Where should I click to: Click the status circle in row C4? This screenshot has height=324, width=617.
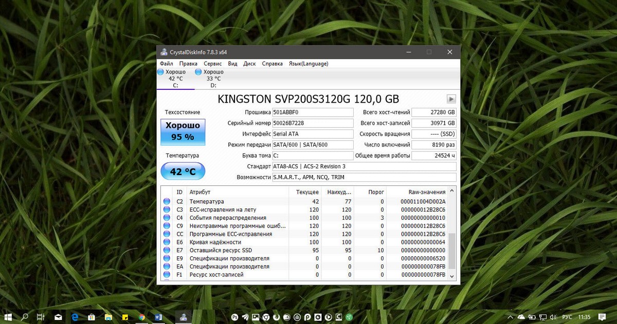click(167, 218)
